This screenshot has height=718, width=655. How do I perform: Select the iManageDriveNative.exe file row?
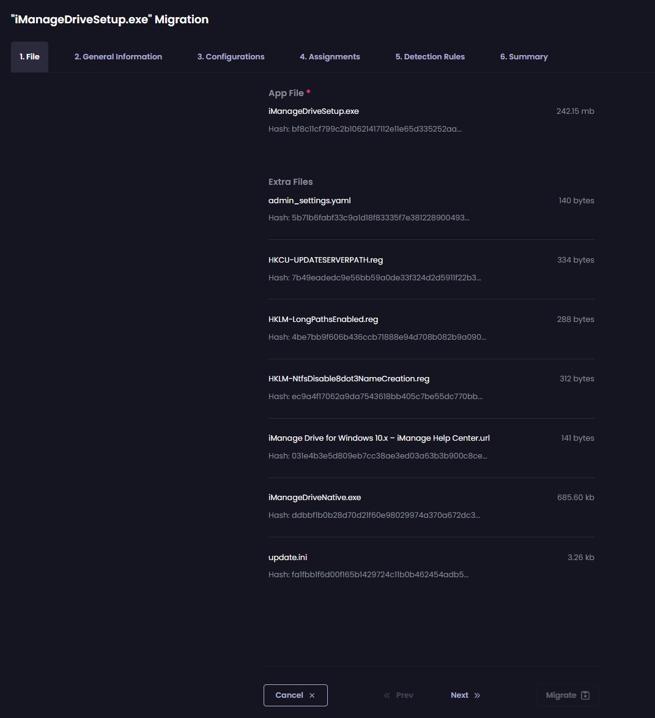[315, 497]
